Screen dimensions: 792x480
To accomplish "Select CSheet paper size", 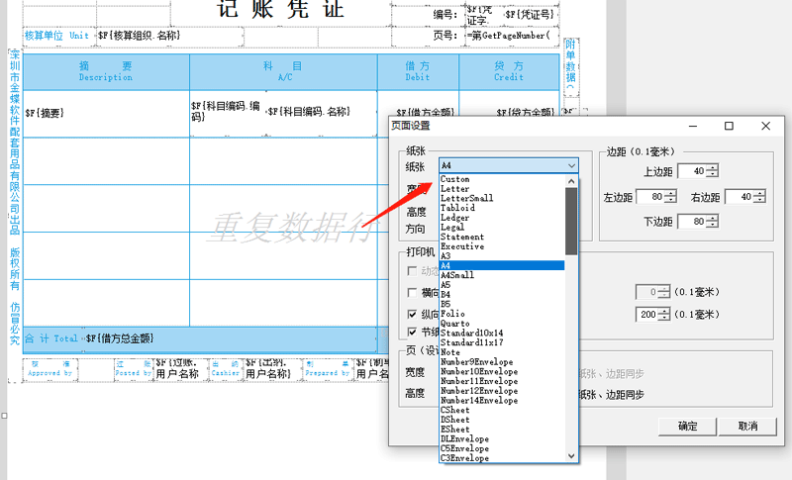I will point(502,410).
